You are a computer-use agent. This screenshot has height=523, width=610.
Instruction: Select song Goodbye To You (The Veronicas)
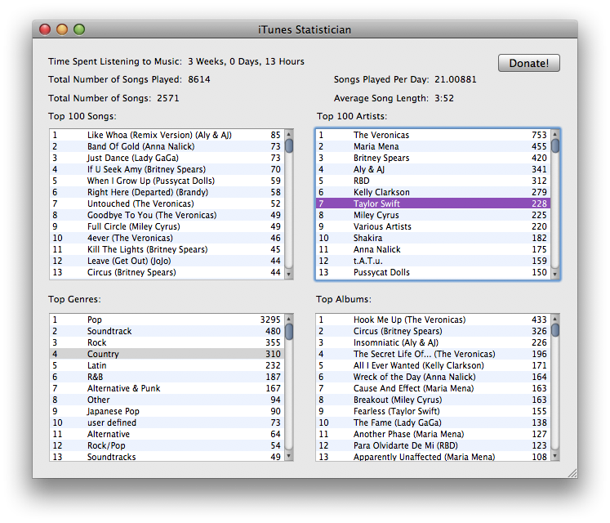[x=167, y=215]
